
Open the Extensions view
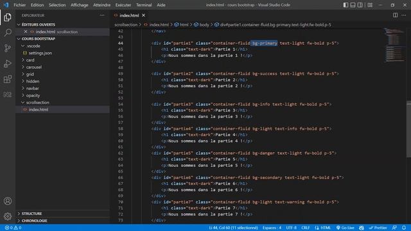tap(8, 79)
